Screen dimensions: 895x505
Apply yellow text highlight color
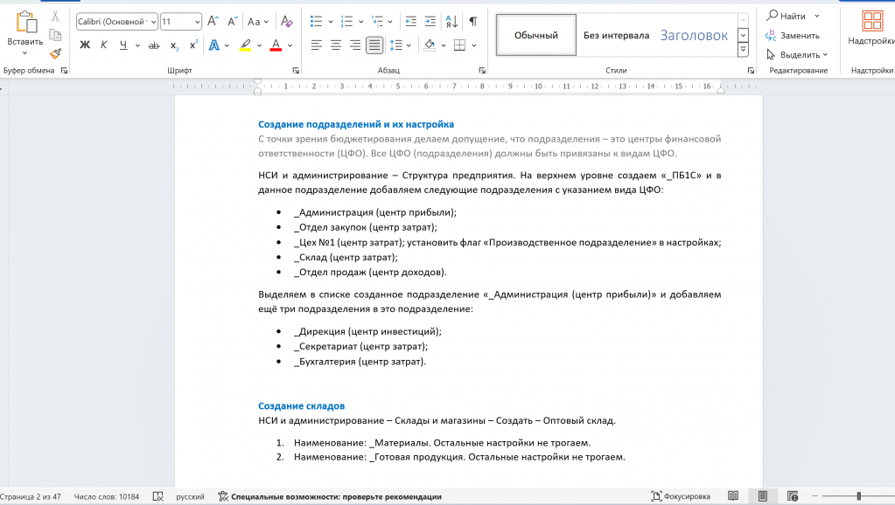tap(246, 45)
